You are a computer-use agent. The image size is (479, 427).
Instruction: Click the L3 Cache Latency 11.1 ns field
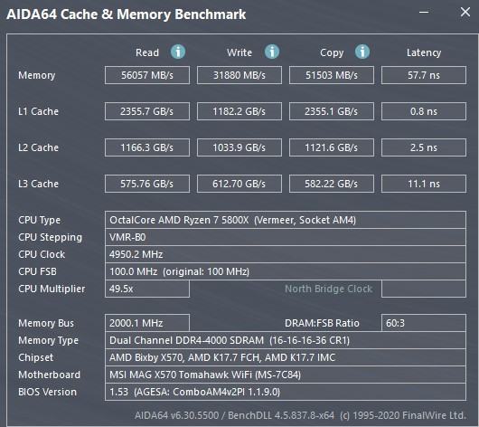pos(423,184)
